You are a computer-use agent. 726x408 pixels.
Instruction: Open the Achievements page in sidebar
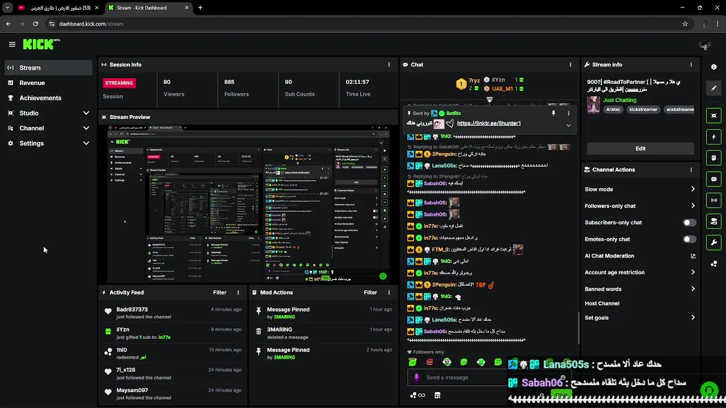click(48, 98)
